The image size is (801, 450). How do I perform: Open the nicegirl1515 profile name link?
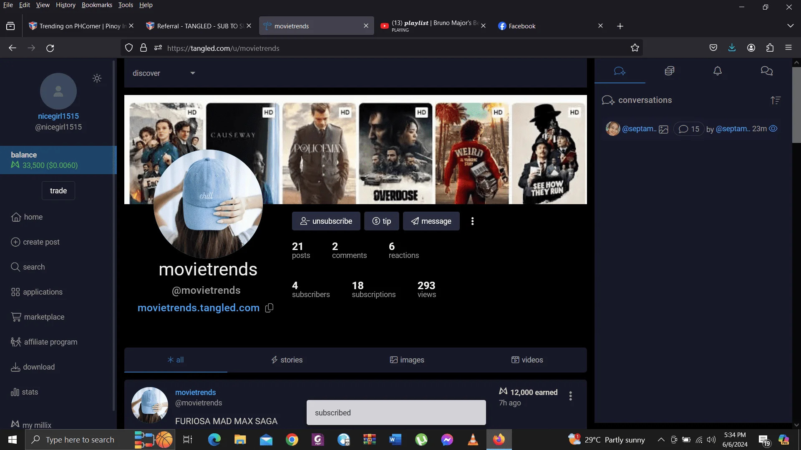tap(58, 116)
